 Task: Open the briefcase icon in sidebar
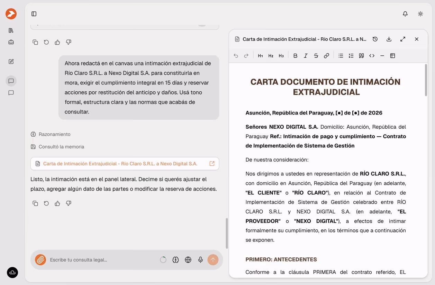click(x=11, y=42)
